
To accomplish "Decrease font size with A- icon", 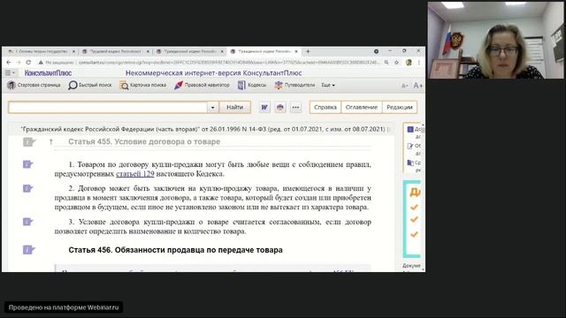I will [x=405, y=86].
